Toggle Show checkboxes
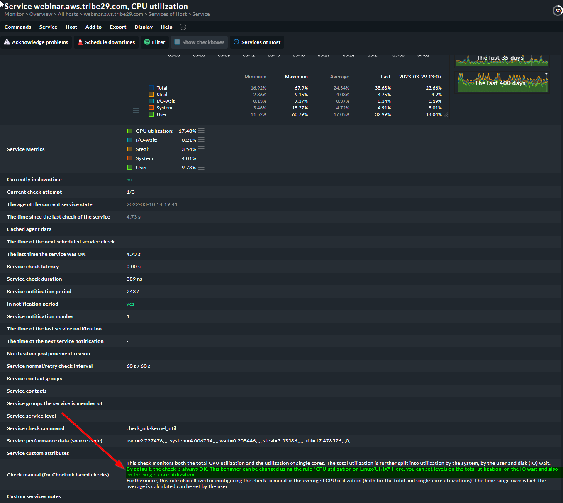This screenshot has width=563, height=503. [x=199, y=42]
